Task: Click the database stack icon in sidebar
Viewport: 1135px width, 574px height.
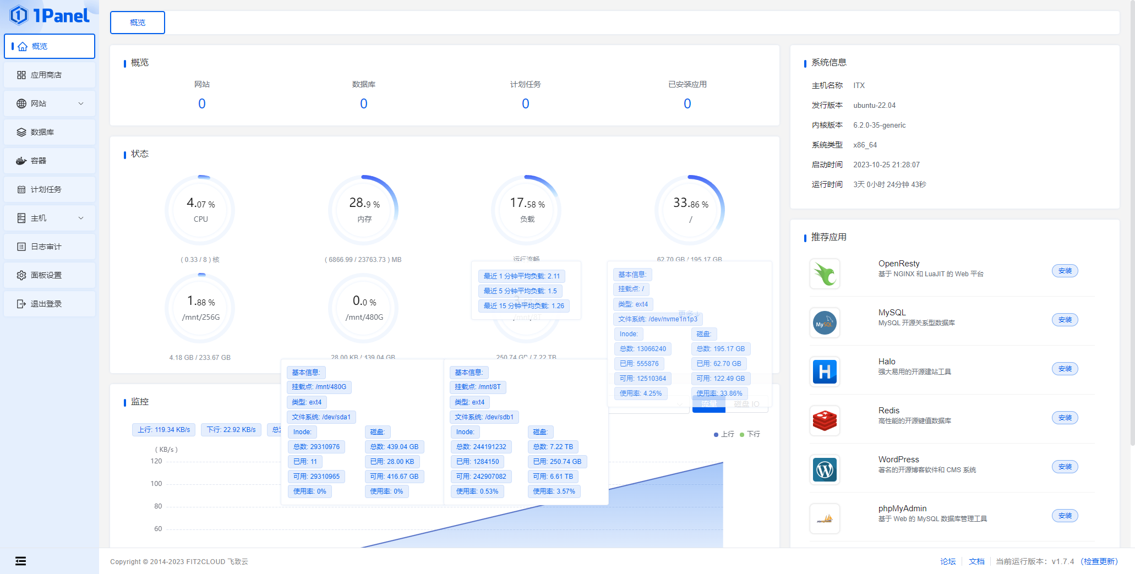Action: [x=21, y=132]
